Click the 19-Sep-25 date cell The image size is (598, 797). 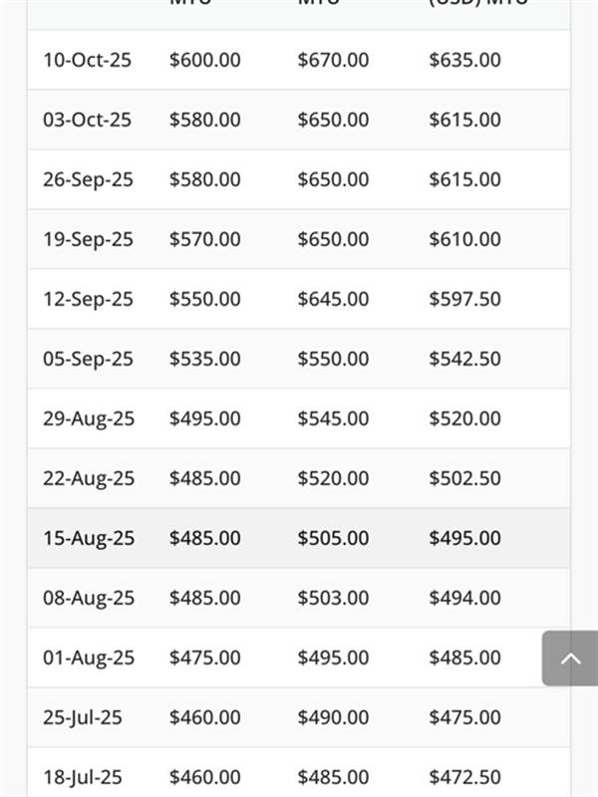[88, 239]
